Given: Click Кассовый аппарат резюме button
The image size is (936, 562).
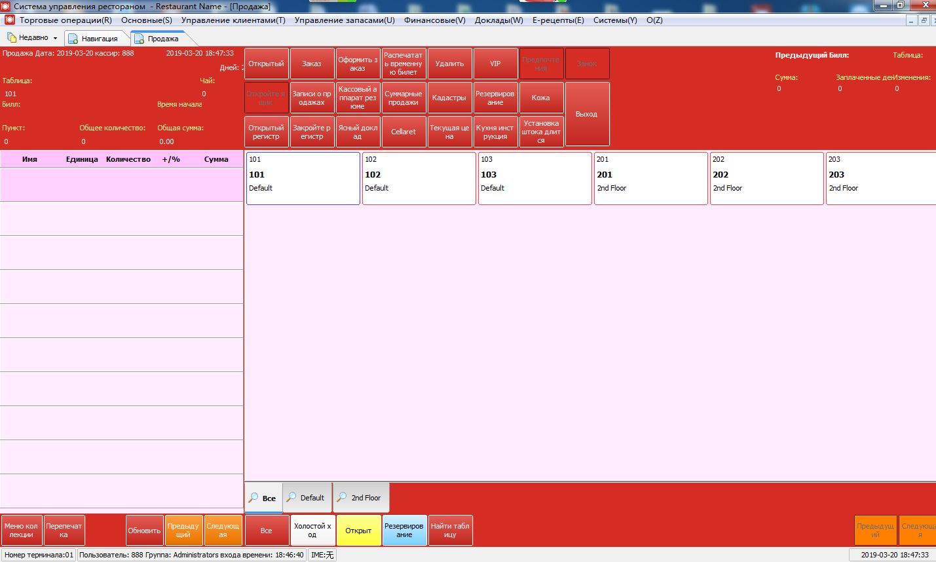Looking at the screenshot, I should point(358,98).
